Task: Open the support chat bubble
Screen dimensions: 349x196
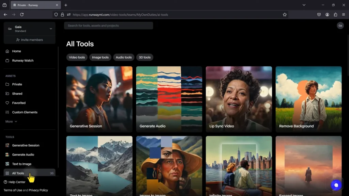Action: (x=336, y=185)
